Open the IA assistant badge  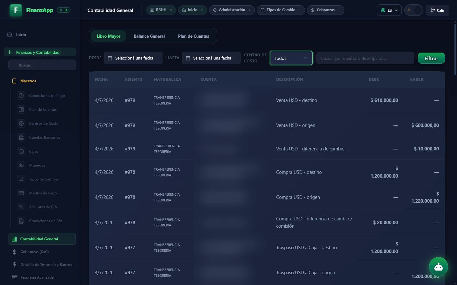tap(64, 10)
